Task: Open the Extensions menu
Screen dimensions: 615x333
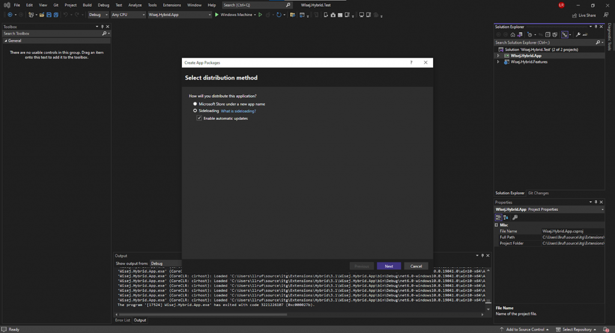Action: pyautogui.click(x=172, y=5)
